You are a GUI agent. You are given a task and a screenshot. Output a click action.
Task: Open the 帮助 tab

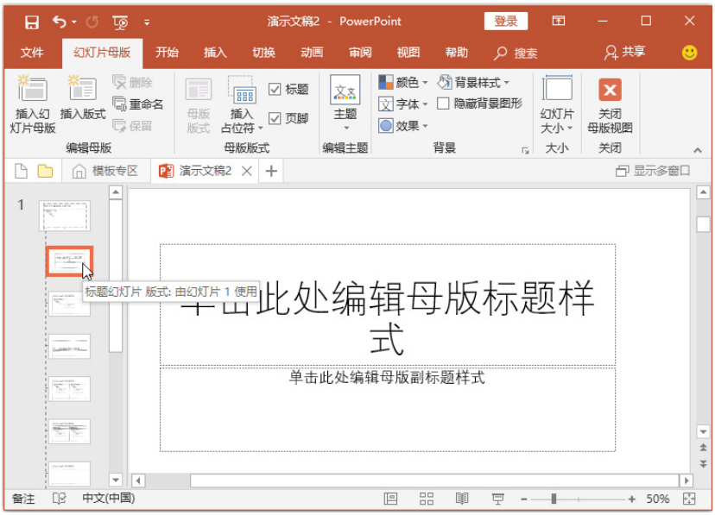pyautogui.click(x=457, y=53)
